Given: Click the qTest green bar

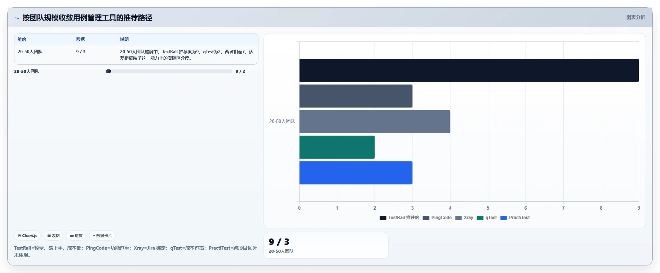Looking at the screenshot, I should (x=337, y=147).
